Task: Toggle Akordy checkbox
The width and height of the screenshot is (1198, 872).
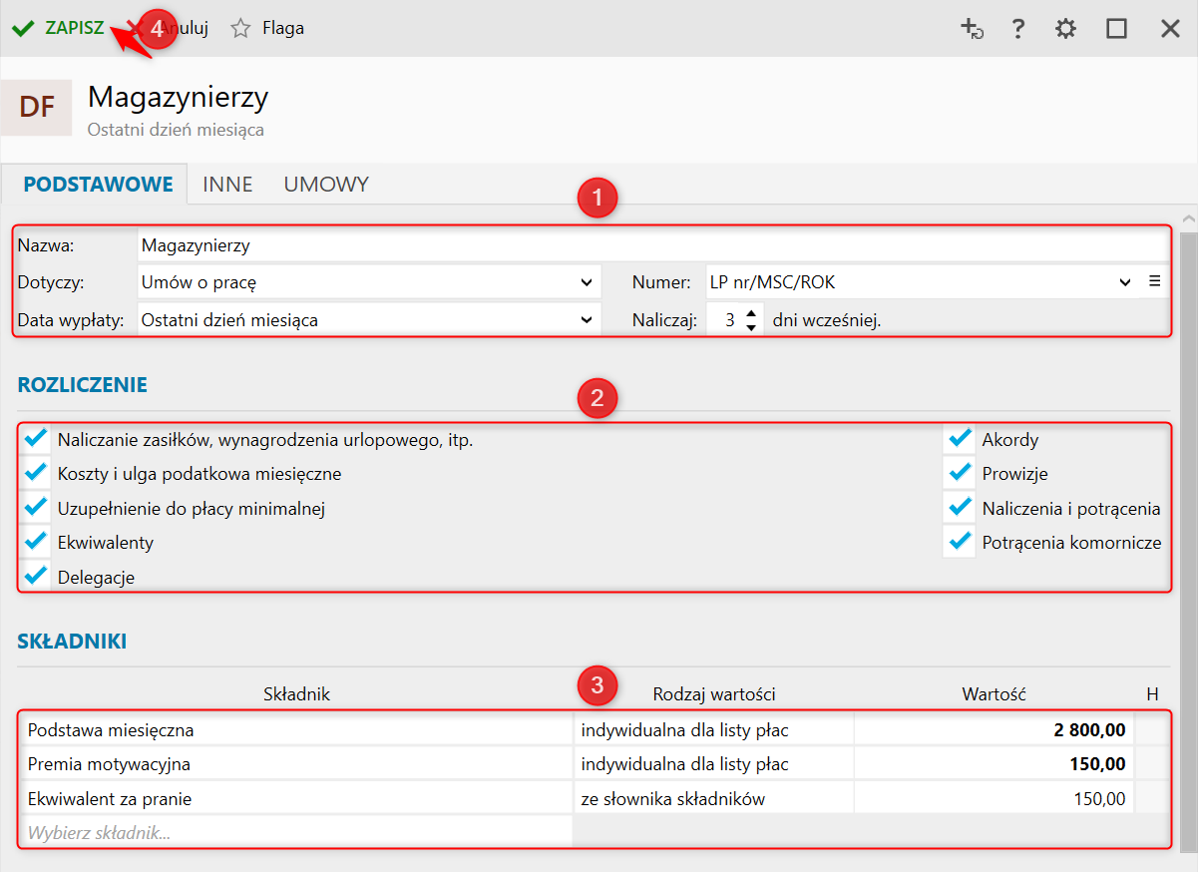Action: [x=960, y=439]
